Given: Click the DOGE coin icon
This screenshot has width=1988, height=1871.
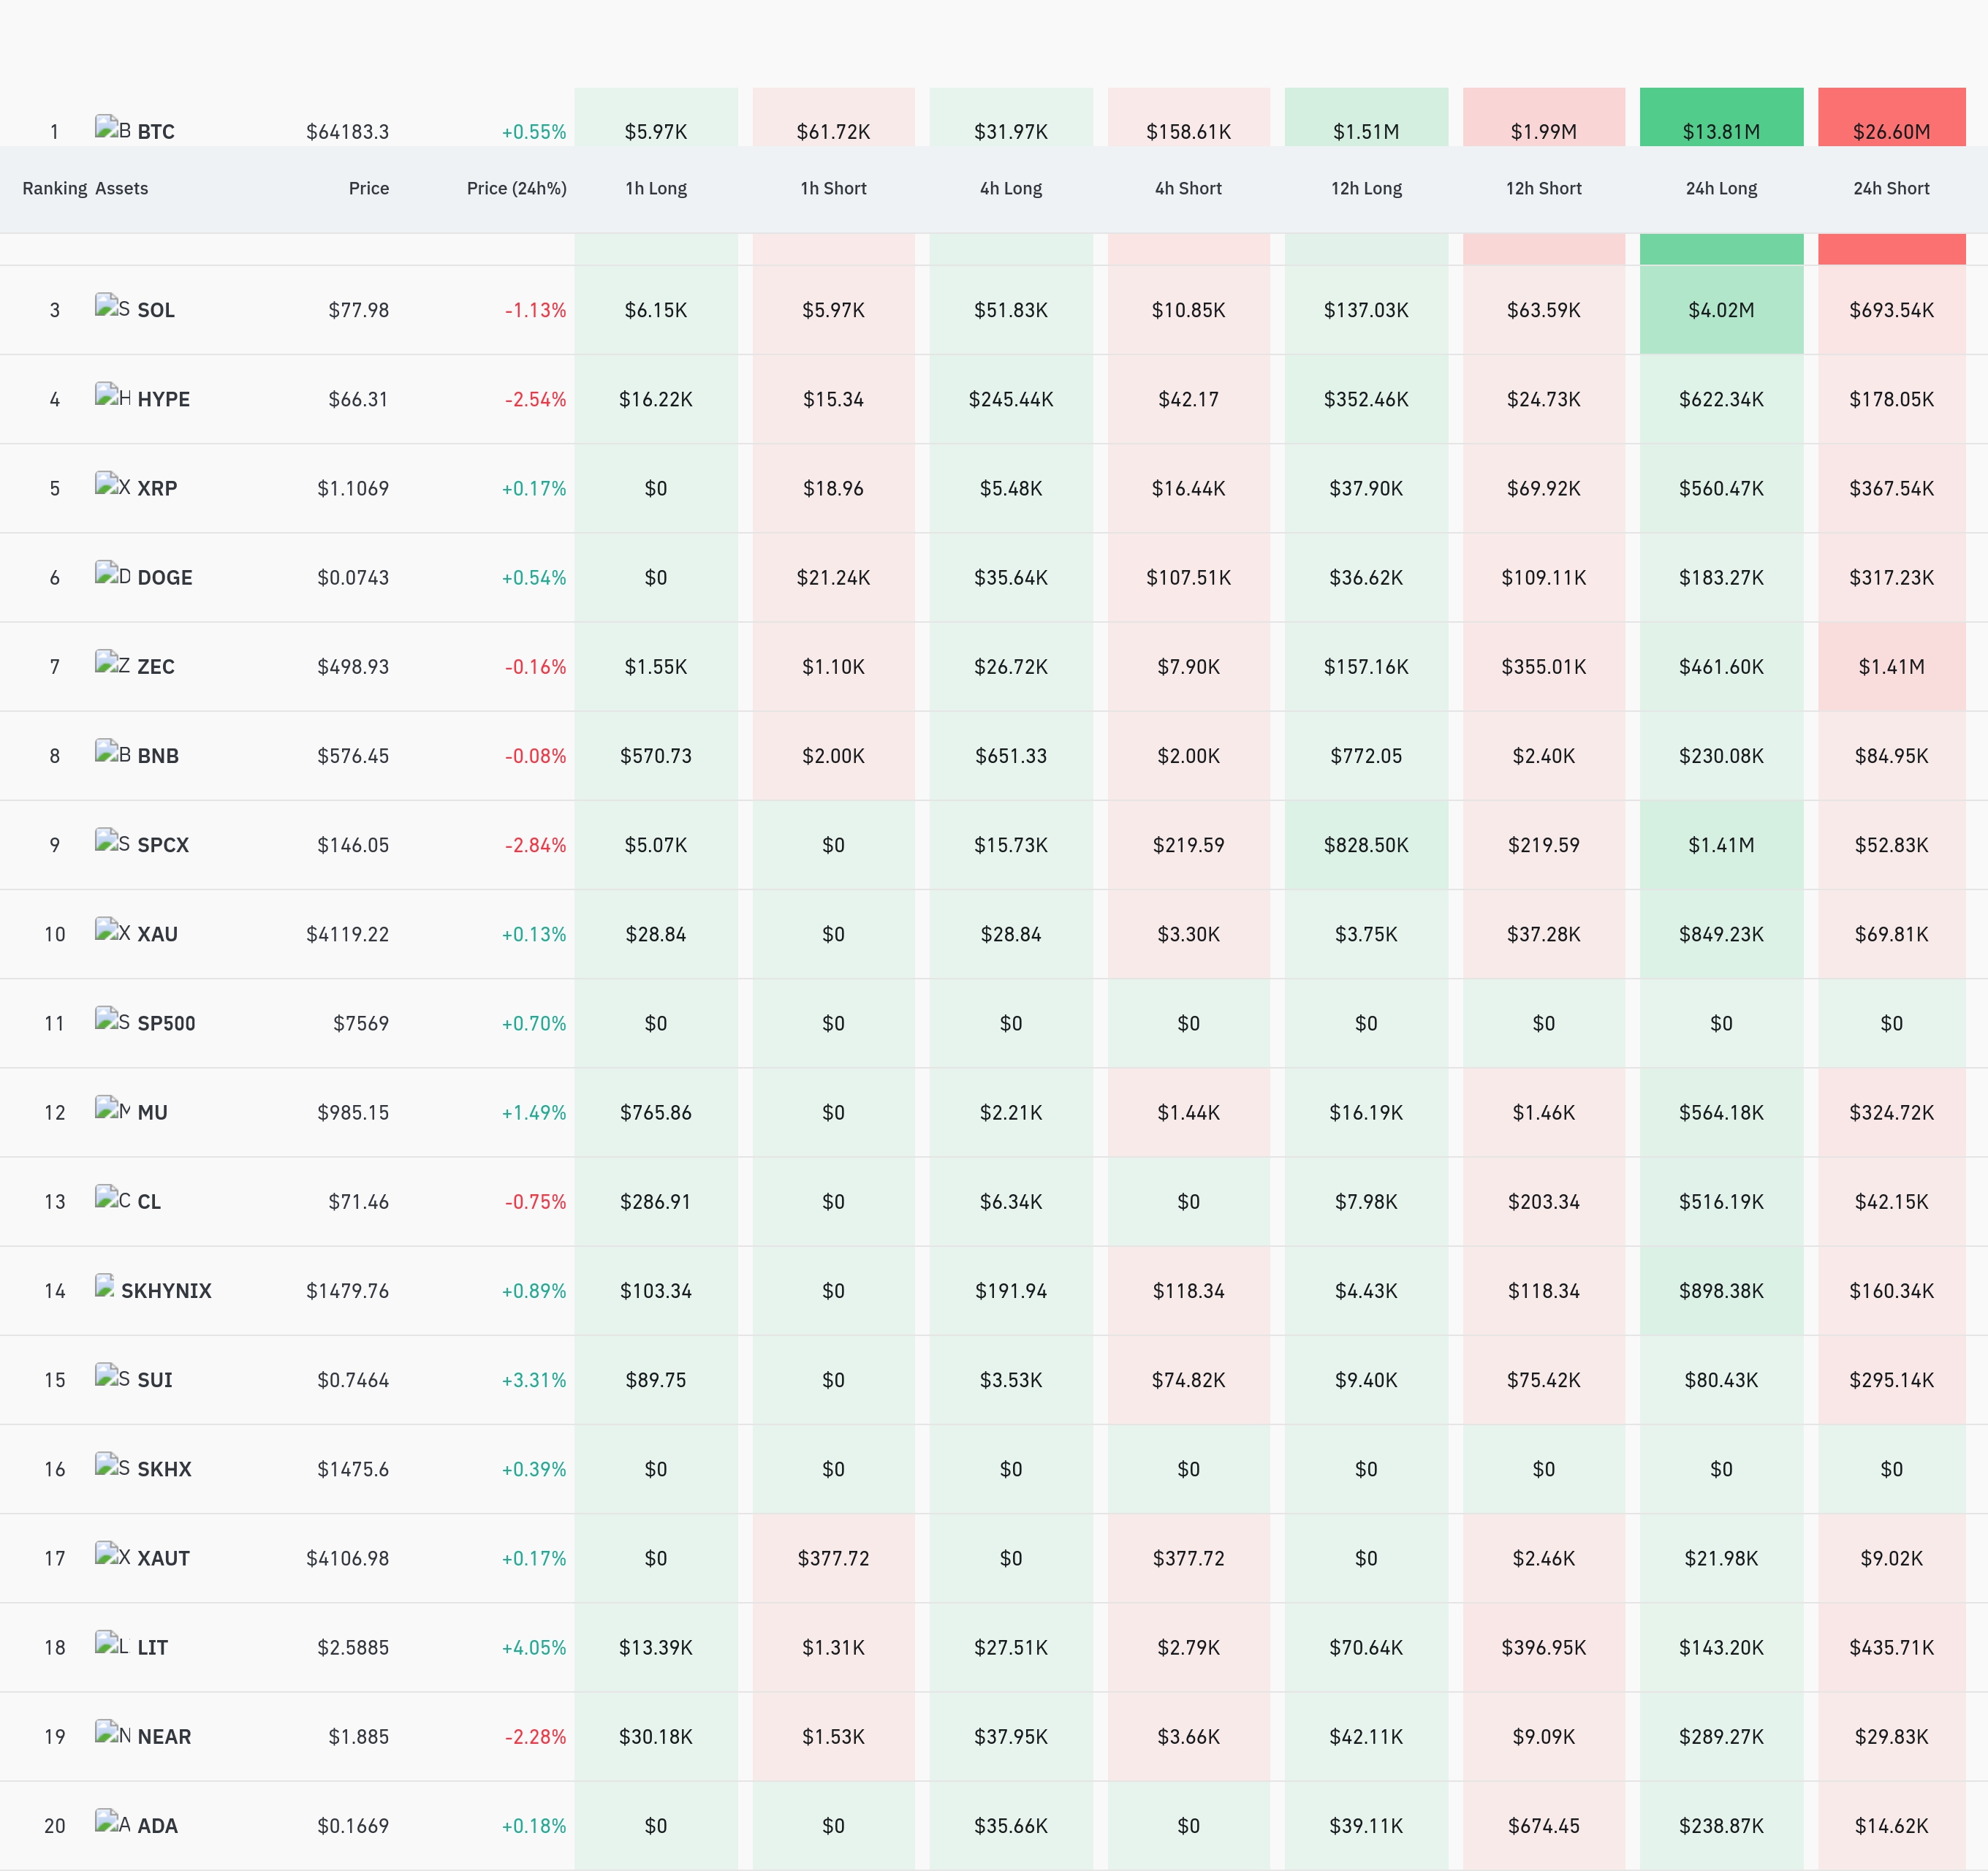Looking at the screenshot, I should point(113,574).
